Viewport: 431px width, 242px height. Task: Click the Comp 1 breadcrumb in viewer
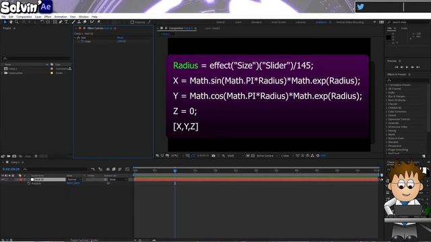(x=165, y=34)
